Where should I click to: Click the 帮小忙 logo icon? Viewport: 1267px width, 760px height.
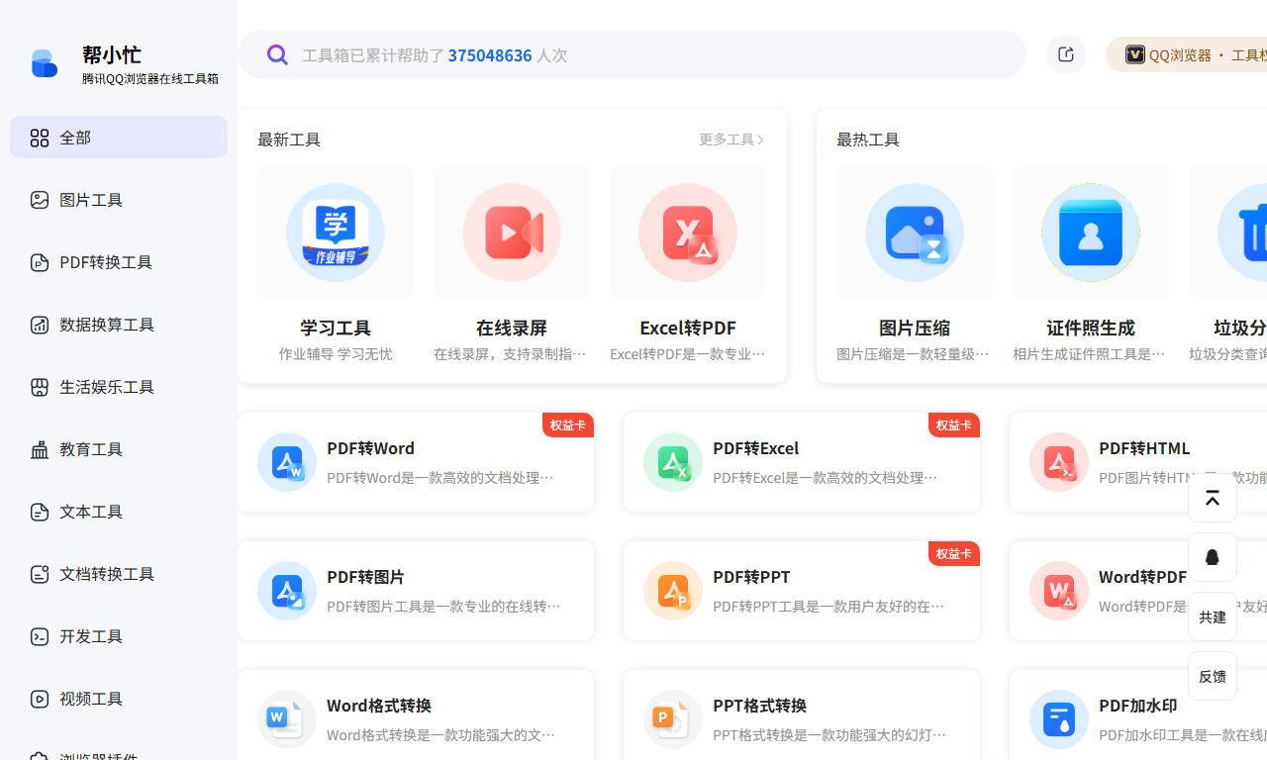(x=45, y=64)
